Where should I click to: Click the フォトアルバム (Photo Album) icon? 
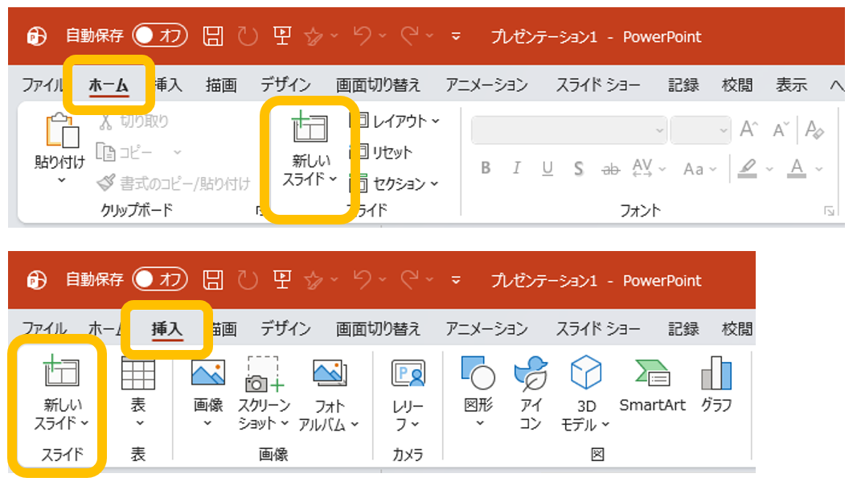tap(329, 374)
